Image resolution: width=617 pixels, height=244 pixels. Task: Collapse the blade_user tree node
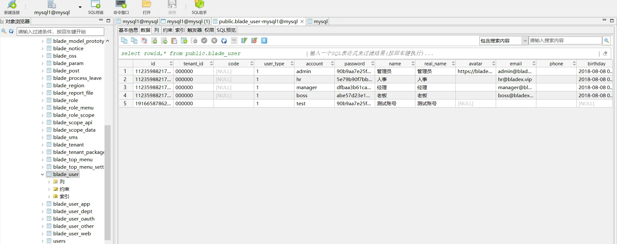pos(42,174)
